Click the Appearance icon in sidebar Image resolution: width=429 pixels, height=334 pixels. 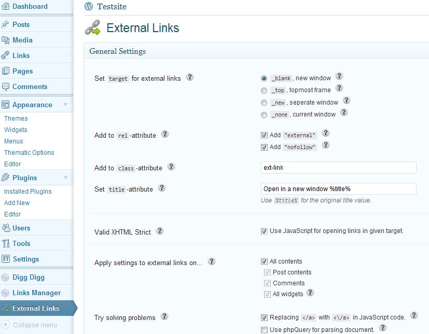[x=5, y=105]
